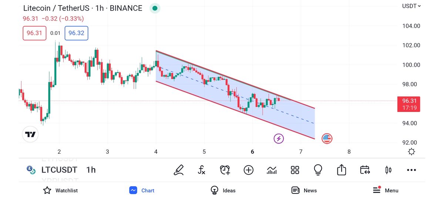Tap the blue 96.32 buy button
This screenshot has height=199, width=444.
76,33
